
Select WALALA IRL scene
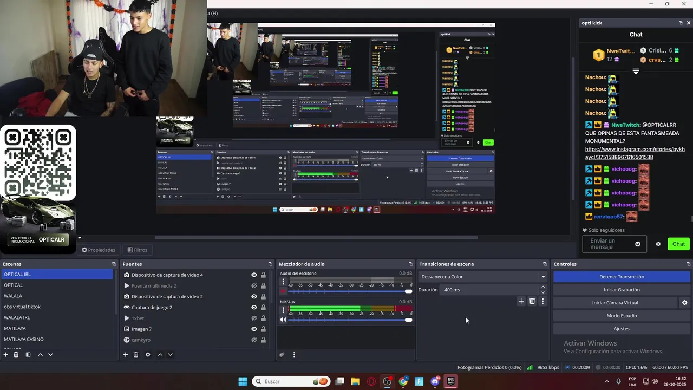57,317
